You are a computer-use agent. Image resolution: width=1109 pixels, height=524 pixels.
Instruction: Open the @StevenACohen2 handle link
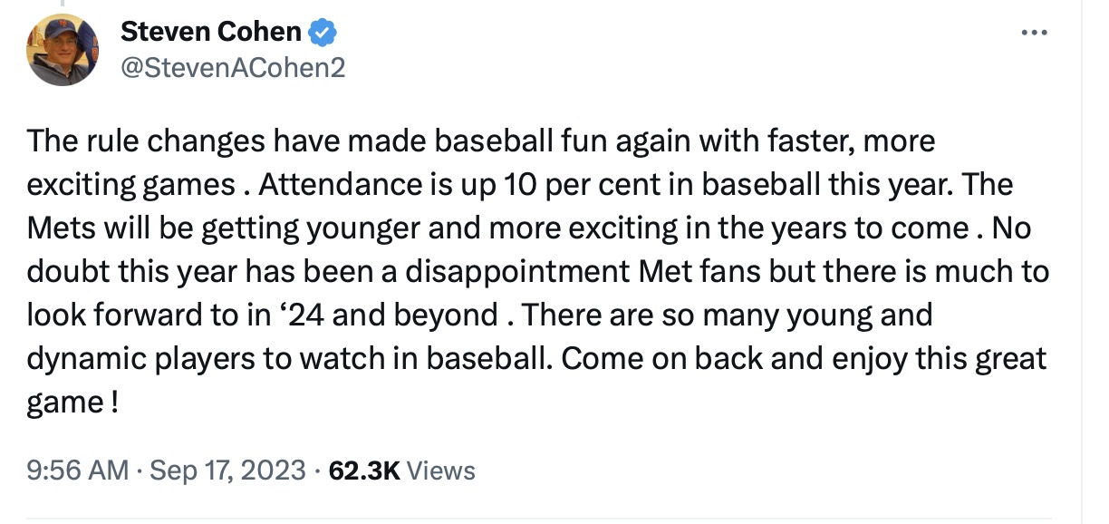[233, 68]
